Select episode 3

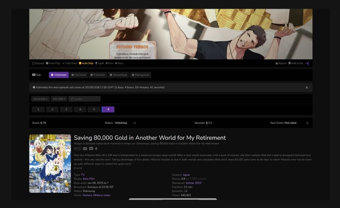pyautogui.click(x=66, y=109)
